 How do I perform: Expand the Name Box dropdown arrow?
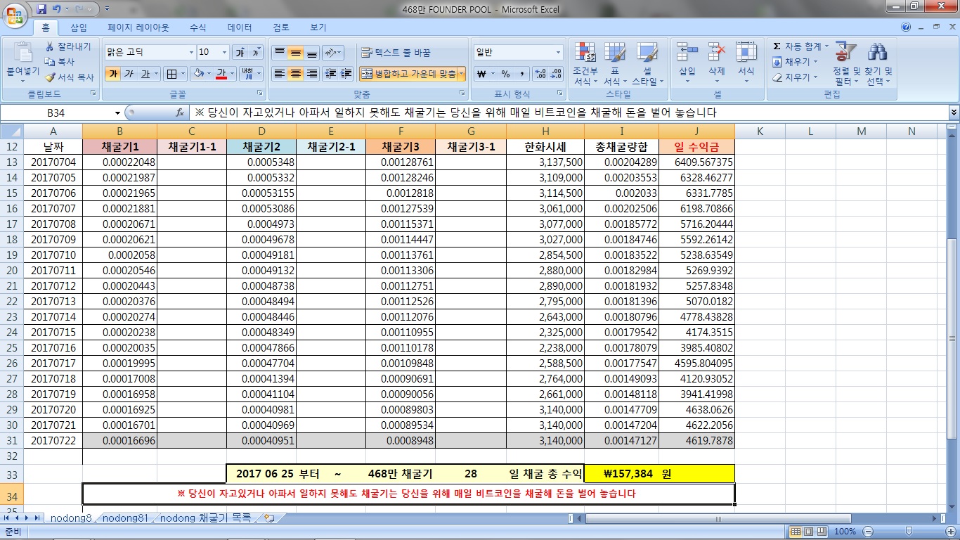tap(117, 112)
